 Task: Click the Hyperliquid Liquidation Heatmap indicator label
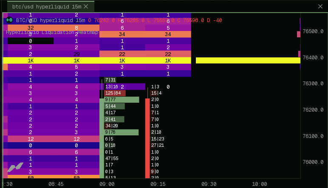52,32
